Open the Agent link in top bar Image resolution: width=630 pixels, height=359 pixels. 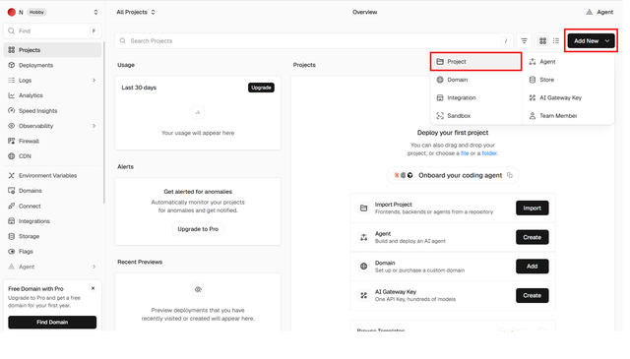599,12
